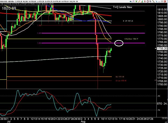Image resolution: width=168 pixels, height=123 pixels.
Task: Click the 1700.00 price axis label
Action: 162,84
